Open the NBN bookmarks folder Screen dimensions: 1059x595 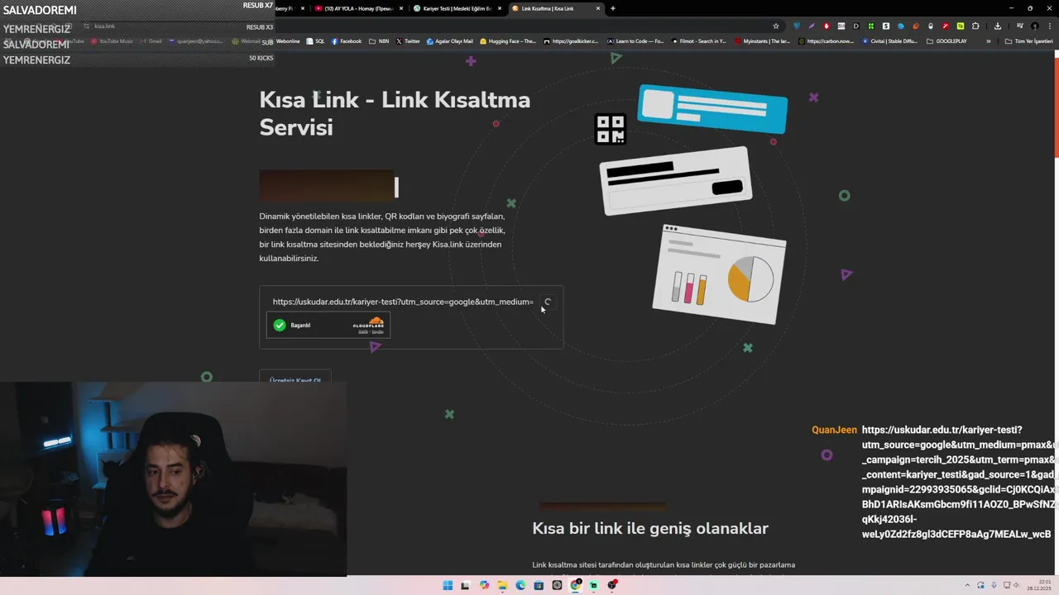(x=379, y=41)
